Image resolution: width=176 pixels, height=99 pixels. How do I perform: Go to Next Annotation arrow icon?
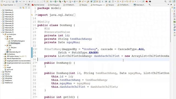click(x=118, y=1)
